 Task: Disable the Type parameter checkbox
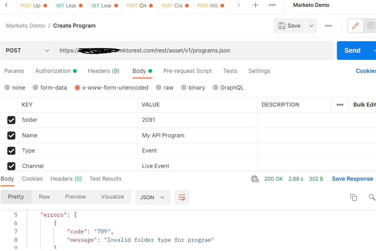11,151
